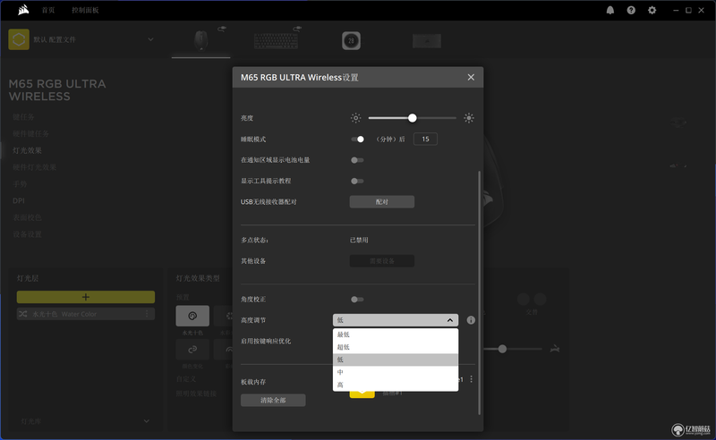The image size is (716, 440).
Task: Select the round cooler device showing 28
Action: tap(351, 40)
